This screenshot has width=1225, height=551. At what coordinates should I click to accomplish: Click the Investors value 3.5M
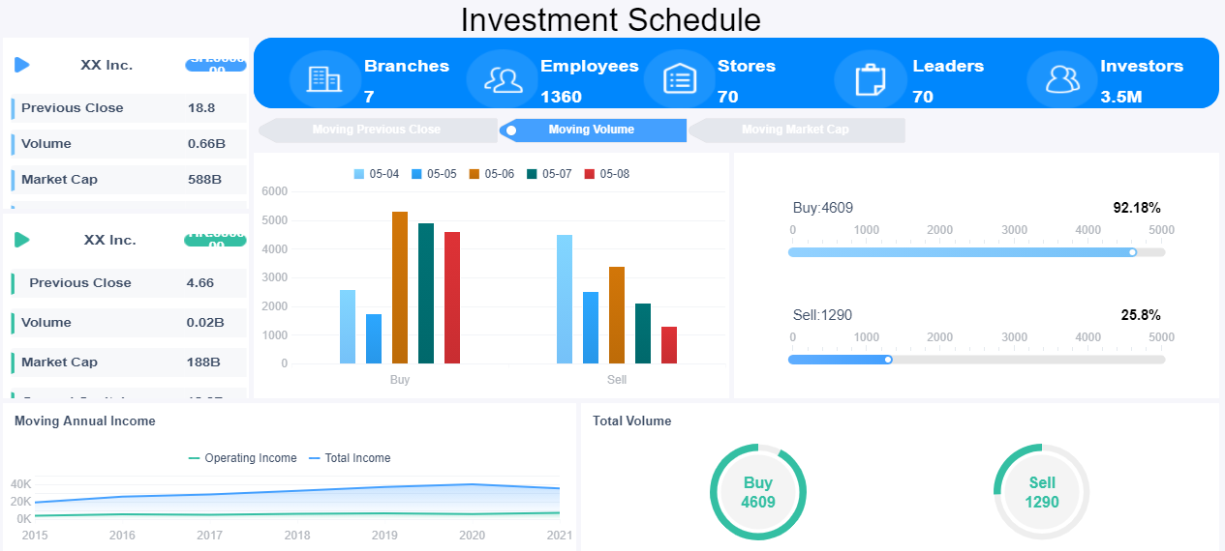[1121, 97]
